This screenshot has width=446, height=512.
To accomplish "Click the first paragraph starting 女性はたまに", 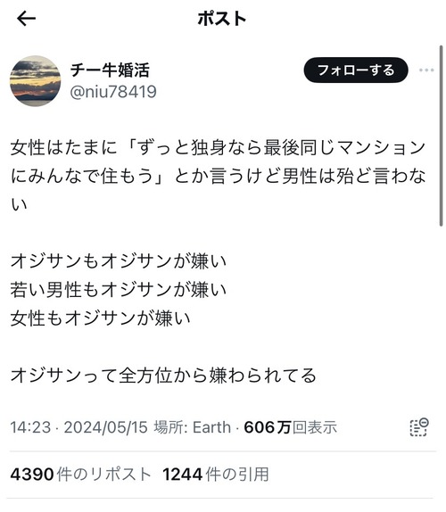I will [219, 176].
